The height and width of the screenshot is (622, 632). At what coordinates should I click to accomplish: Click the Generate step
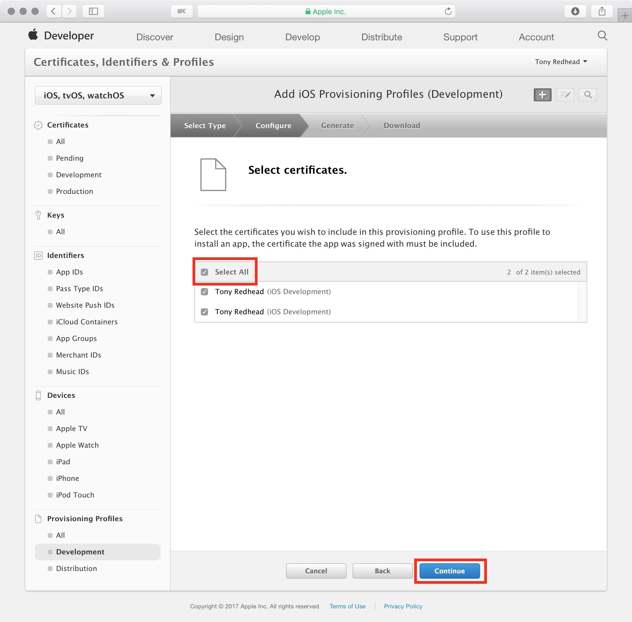[x=337, y=125]
